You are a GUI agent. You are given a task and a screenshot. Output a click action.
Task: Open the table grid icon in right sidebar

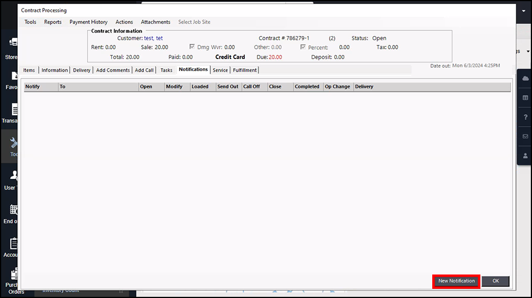click(x=525, y=98)
